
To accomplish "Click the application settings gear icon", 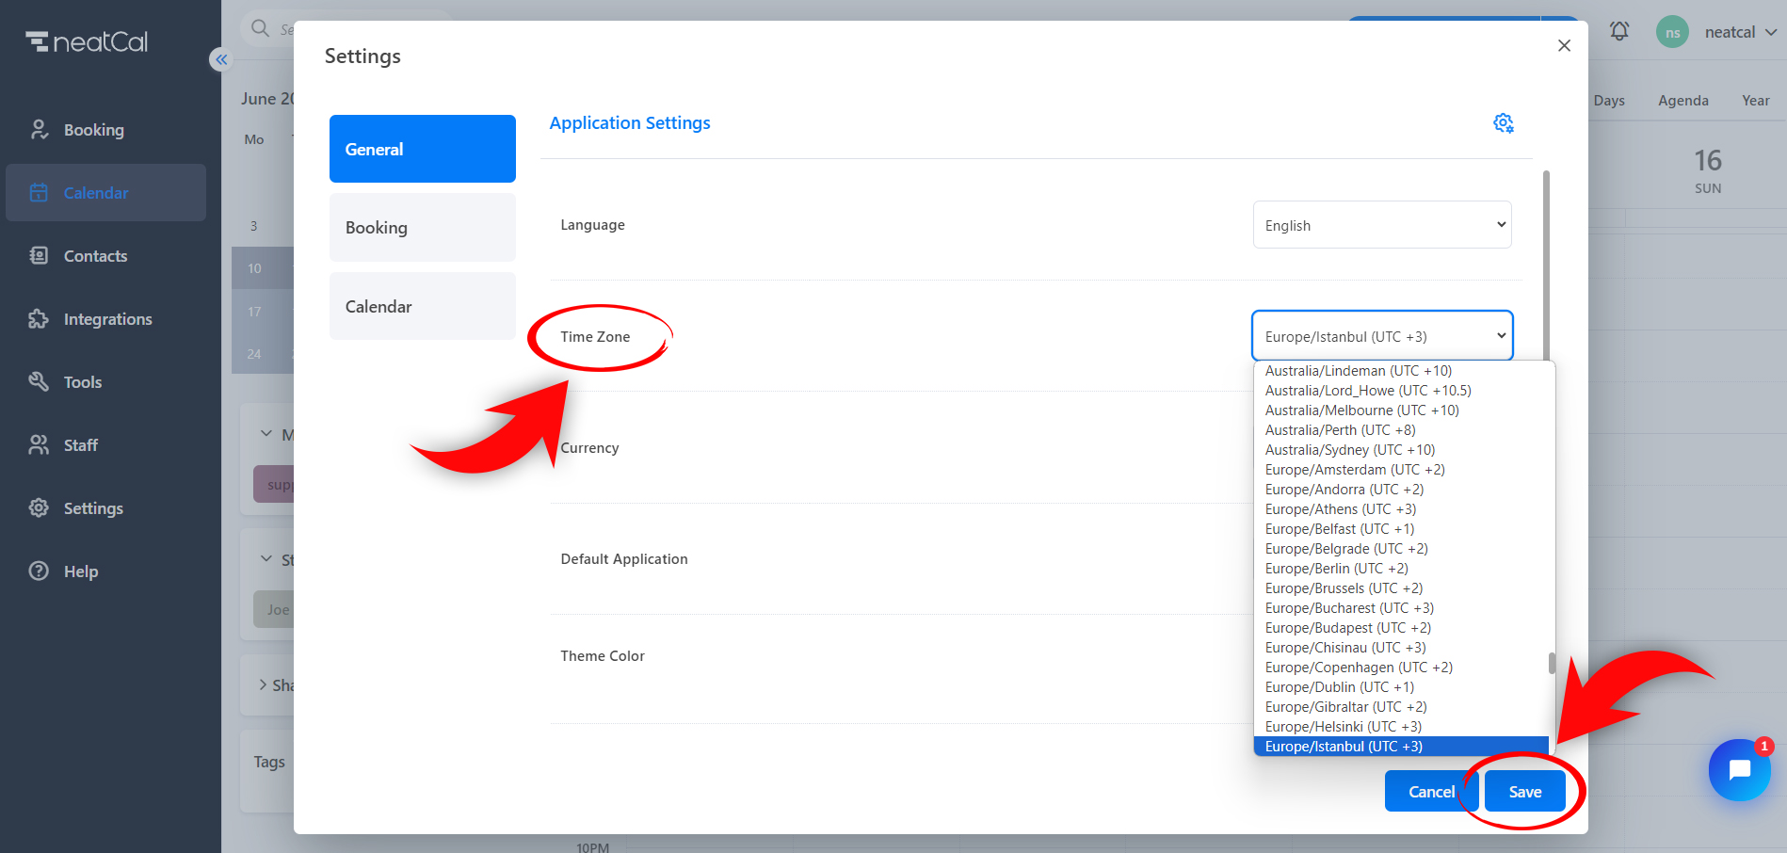I will (1503, 123).
